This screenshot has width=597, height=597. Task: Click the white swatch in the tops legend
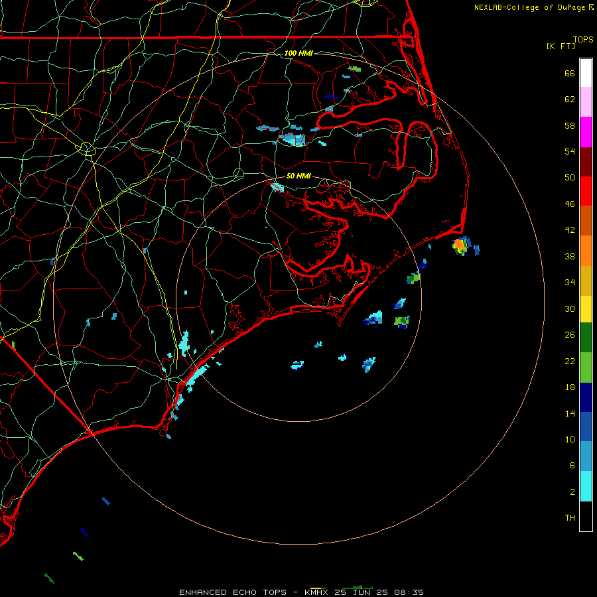[x=586, y=73]
